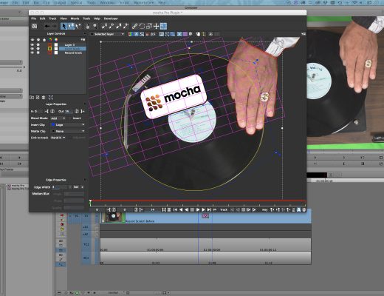Click the delete layer trash icon
Screen dimensions: 384x296
pos(44,98)
